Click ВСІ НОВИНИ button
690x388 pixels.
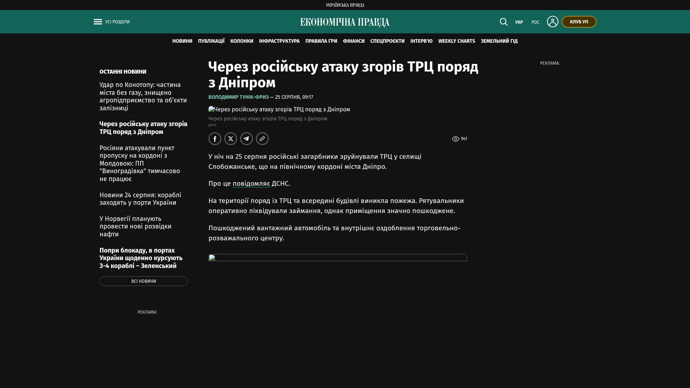[x=144, y=281]
